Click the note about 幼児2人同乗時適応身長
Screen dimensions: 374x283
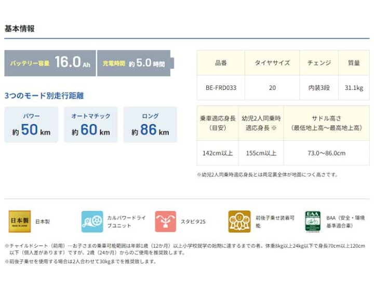[x=268, y=174]
